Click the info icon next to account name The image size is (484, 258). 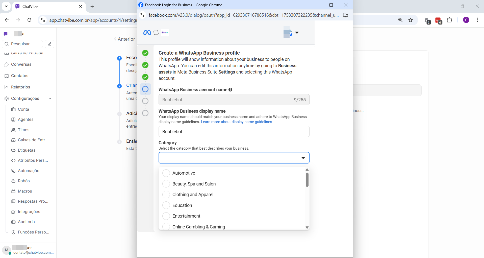coord(231,90)
